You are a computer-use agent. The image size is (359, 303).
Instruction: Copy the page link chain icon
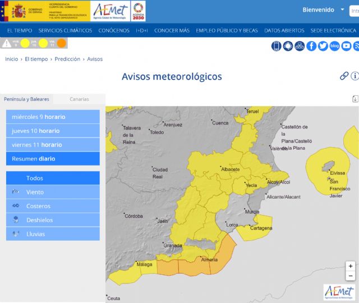point(344,76)
